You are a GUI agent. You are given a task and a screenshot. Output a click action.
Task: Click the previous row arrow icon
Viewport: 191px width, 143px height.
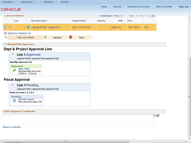pos(137,16)
